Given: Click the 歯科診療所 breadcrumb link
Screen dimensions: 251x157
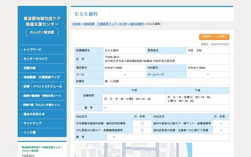Looking at the screenshot, I should pos(137,24).
